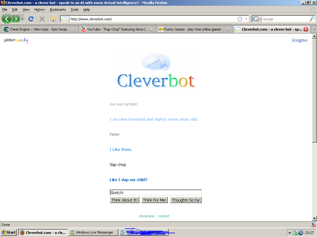Open the Bookmarks menu
Image resolution: width=317 pixels, height=237 pixels.
(x=58, y=10)
